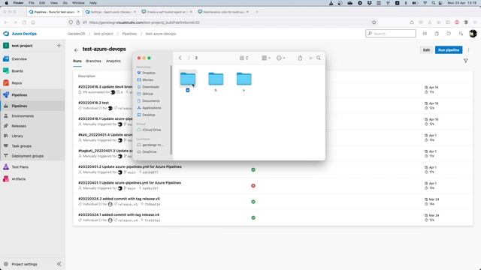Click the Edit pipeline button
This screenshot has width=481, height=270.
pyautogui.click(x=426, y=50)
